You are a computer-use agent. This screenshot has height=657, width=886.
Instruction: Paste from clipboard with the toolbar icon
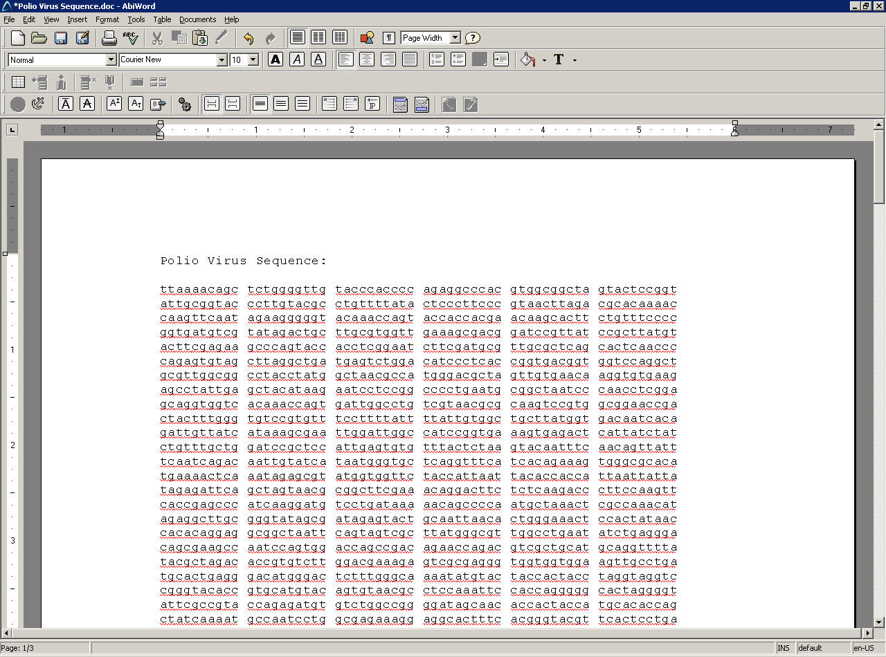(200, 38)
